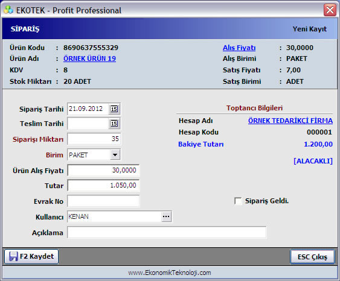This screenshot has height=281, width=340.
Task: Open calendar picker for Sipariş Tarihi
Action: tap(114, 109)
